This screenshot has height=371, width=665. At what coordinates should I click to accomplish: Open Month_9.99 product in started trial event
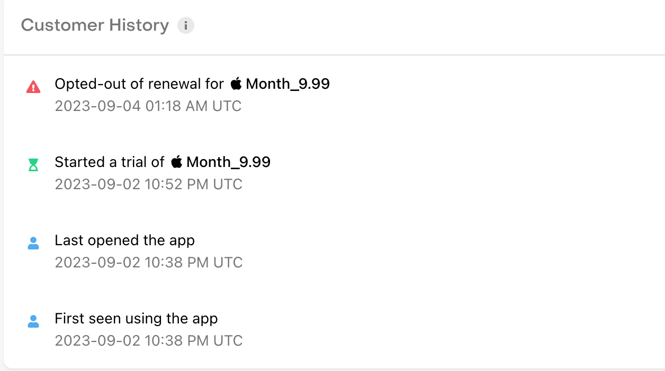pos(229,162)
